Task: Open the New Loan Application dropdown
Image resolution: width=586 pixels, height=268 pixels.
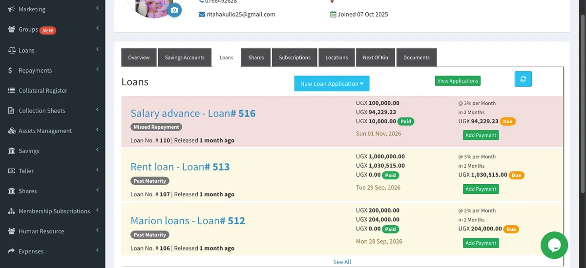Action: 332,83
